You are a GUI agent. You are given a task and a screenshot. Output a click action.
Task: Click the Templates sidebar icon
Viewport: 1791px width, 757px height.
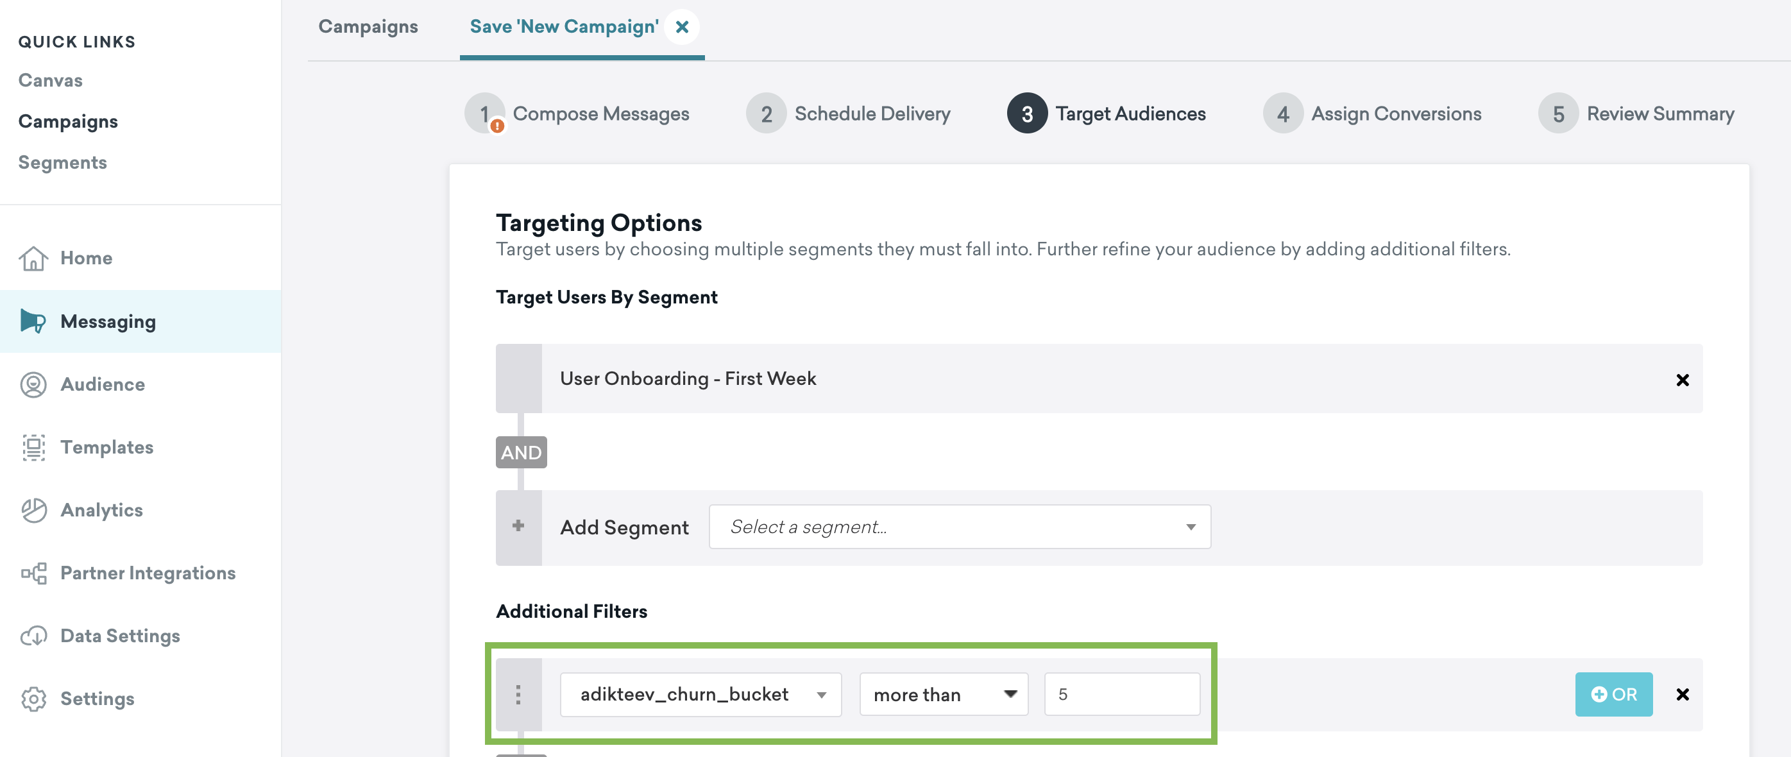(x=33, y=447)
